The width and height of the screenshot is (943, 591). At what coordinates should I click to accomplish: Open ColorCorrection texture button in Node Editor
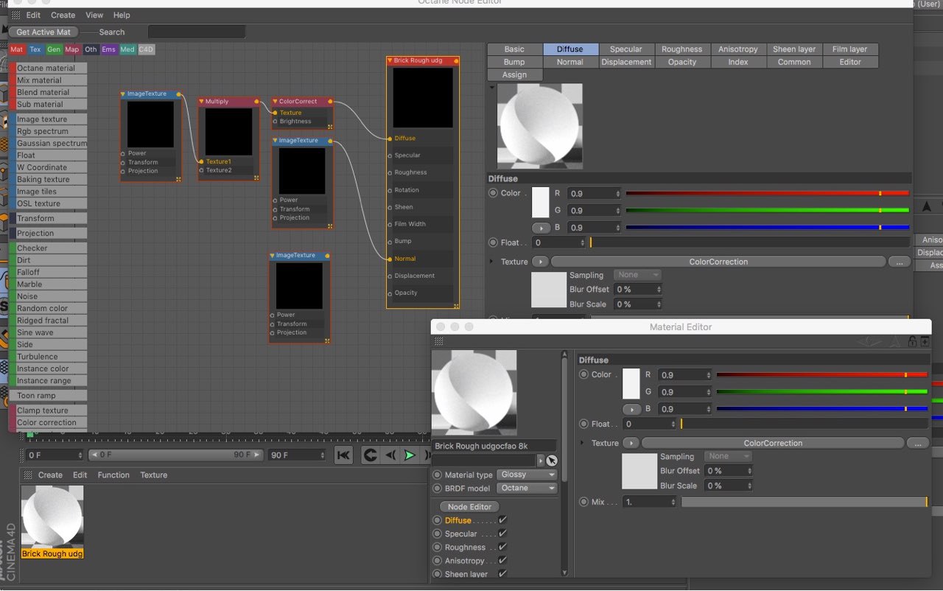point(718,262)
